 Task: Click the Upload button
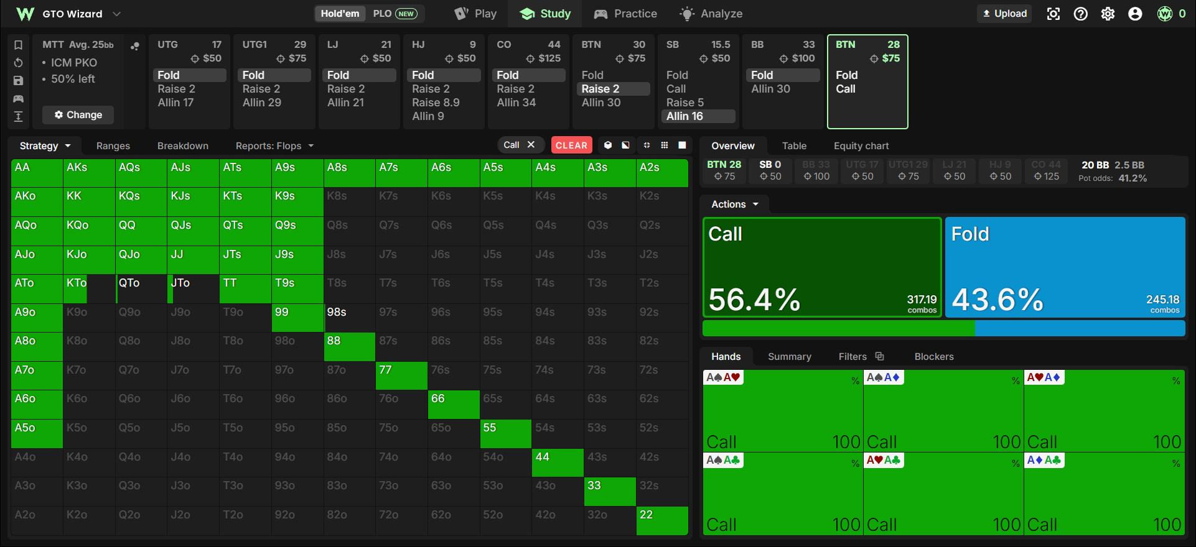click(x=1004, y=14)
